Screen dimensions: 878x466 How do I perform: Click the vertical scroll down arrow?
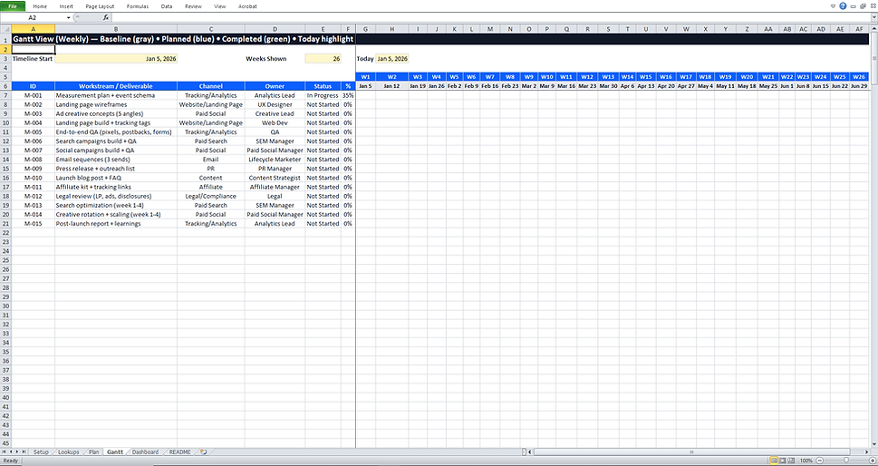[x=874, y=443]
